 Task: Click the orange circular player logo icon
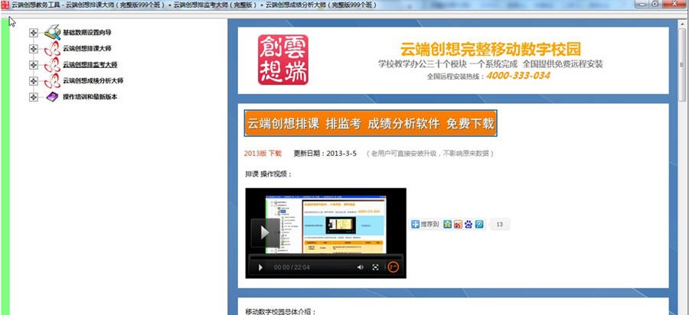coord(393,267)
